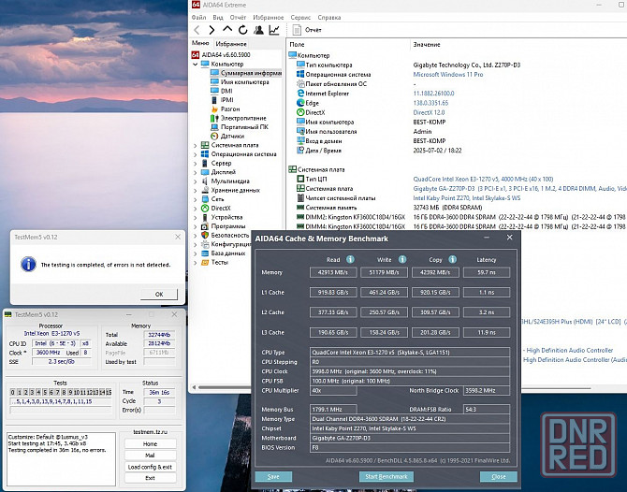The height and width of the screenshot is (492, 627).
Task: Open the DirectX 12.0 value link
Action: [x=429, y=112]
